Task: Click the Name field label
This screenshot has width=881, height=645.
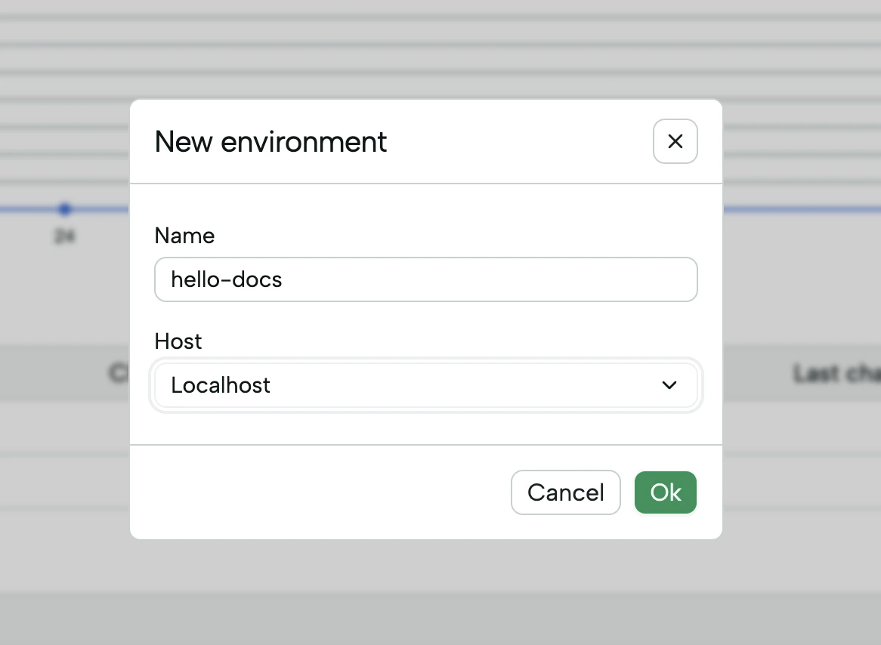Action: tap(184, 236)
